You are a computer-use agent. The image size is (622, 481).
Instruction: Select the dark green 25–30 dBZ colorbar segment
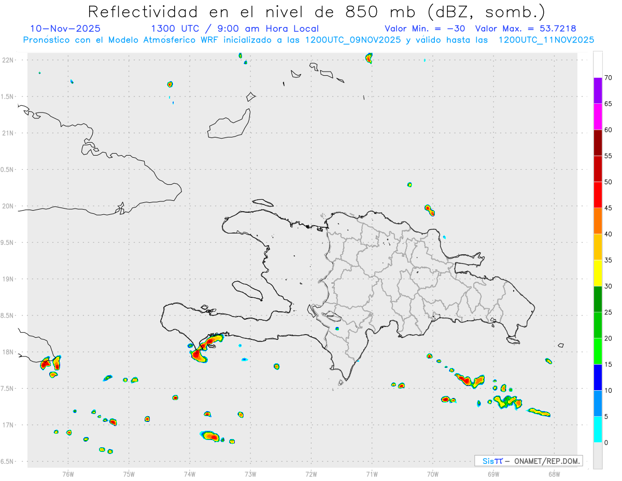[x=598, y=299]
